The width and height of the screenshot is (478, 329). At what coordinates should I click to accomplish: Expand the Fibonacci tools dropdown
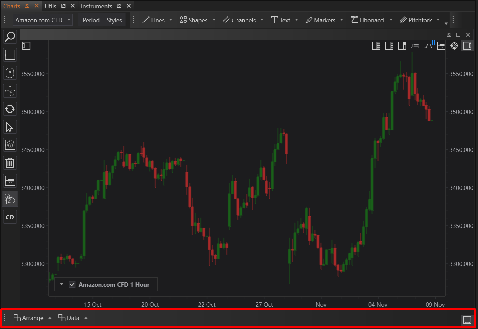tap(391, 20)
